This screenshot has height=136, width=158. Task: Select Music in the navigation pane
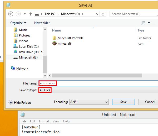point(23,30)
